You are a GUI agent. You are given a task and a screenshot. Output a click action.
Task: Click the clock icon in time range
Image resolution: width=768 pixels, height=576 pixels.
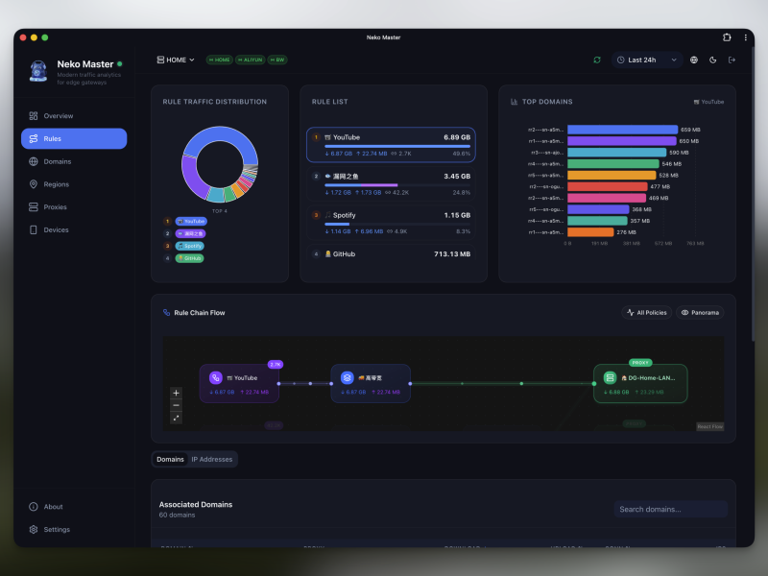tap(620, 60)
